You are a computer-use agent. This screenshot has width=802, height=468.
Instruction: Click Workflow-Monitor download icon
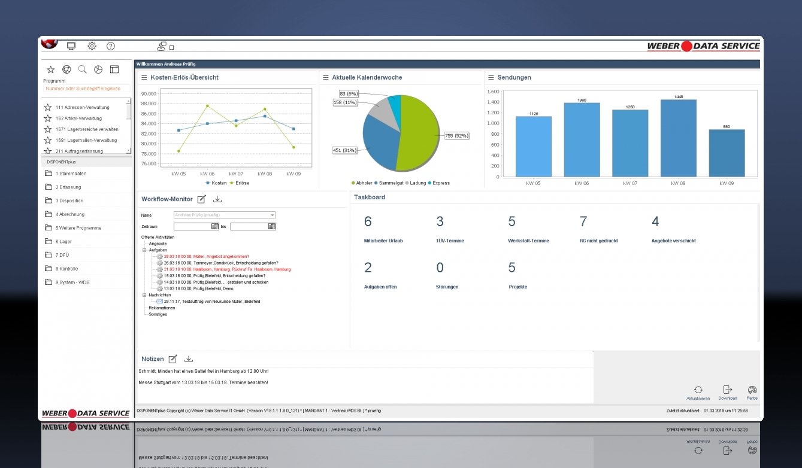pyautogui.click(x=217, y=199)
